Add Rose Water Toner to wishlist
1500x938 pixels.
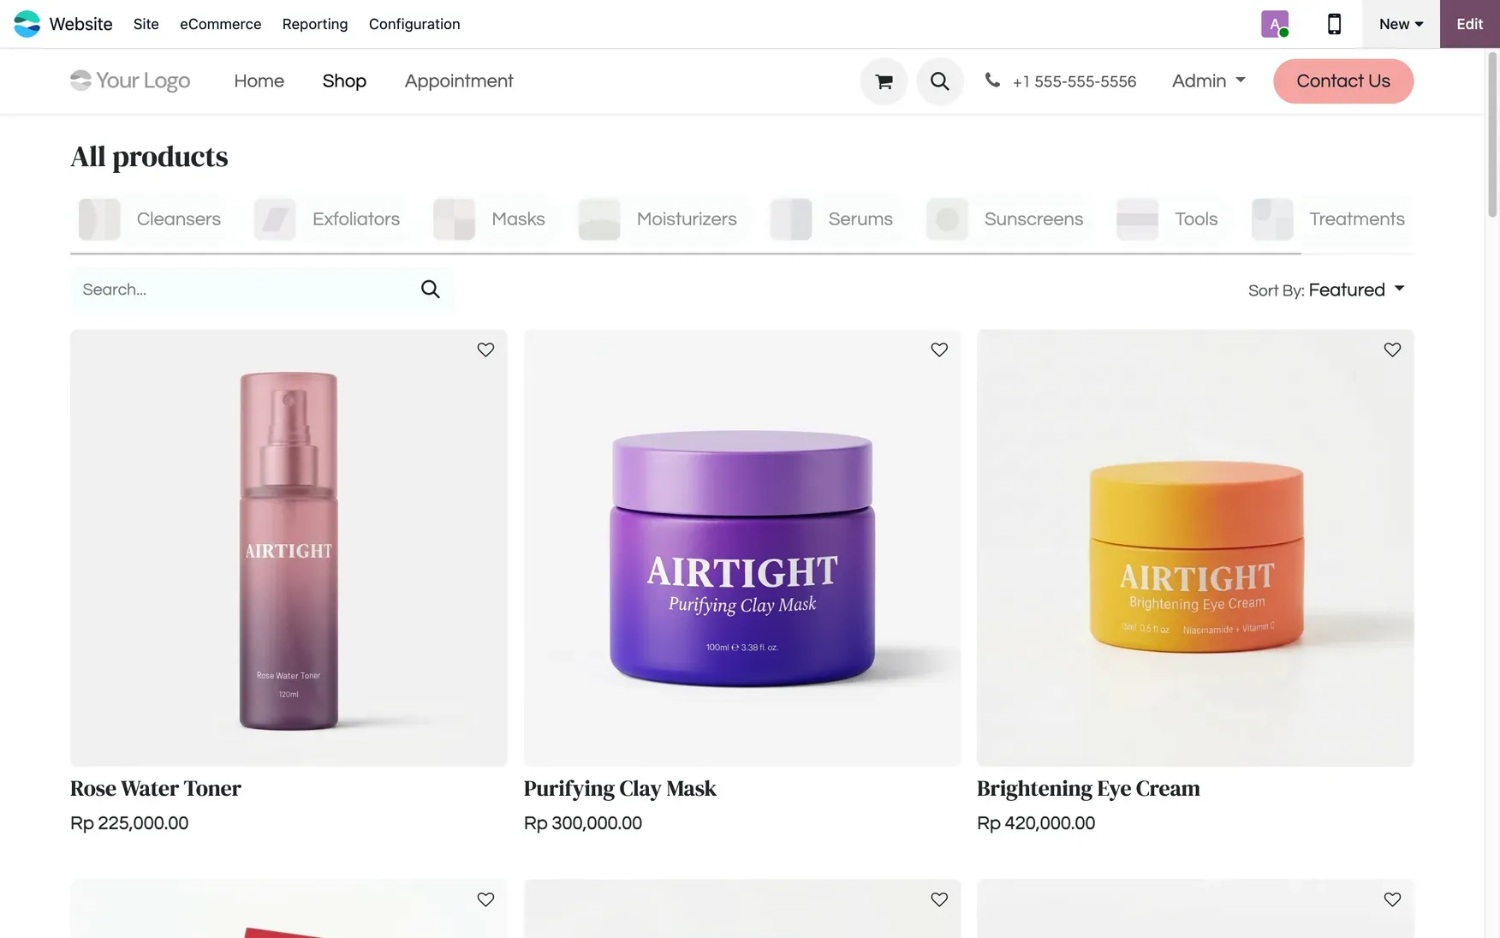485,350
